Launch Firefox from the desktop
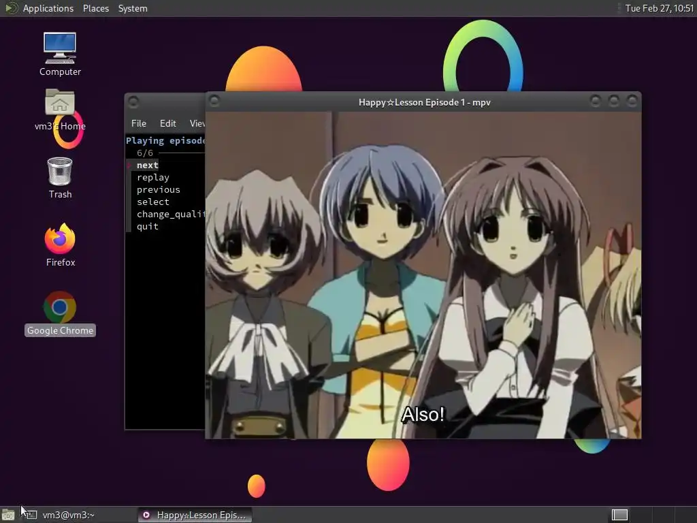 point(60,244)
